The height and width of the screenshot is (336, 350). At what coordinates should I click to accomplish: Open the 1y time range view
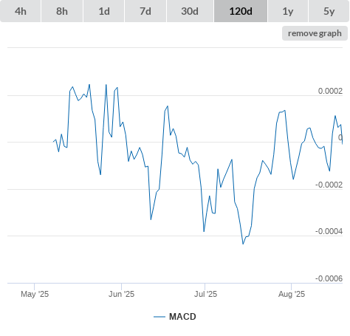(288, 11)
